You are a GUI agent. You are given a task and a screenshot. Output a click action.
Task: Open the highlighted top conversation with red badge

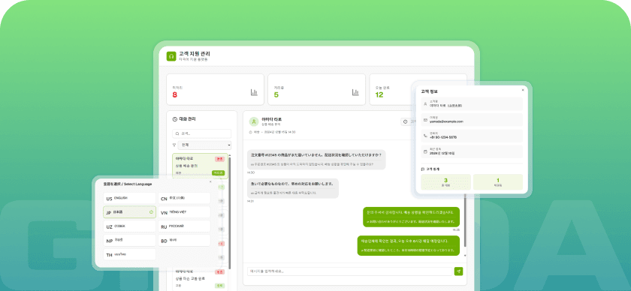pyautogui.click(x=200, y=166)
